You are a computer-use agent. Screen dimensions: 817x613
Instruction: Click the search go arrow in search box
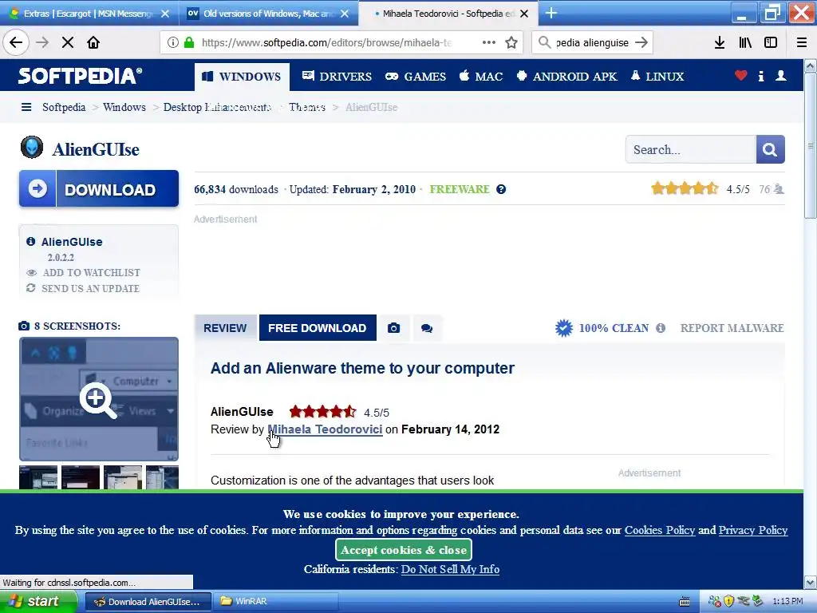pos(641,43)
